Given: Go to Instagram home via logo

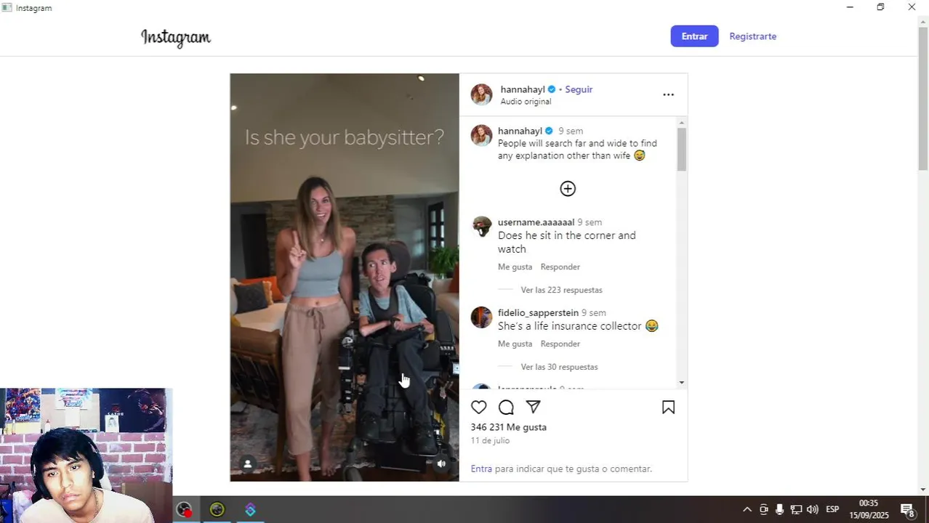Looking at the screenshot, I should point(176,37).
